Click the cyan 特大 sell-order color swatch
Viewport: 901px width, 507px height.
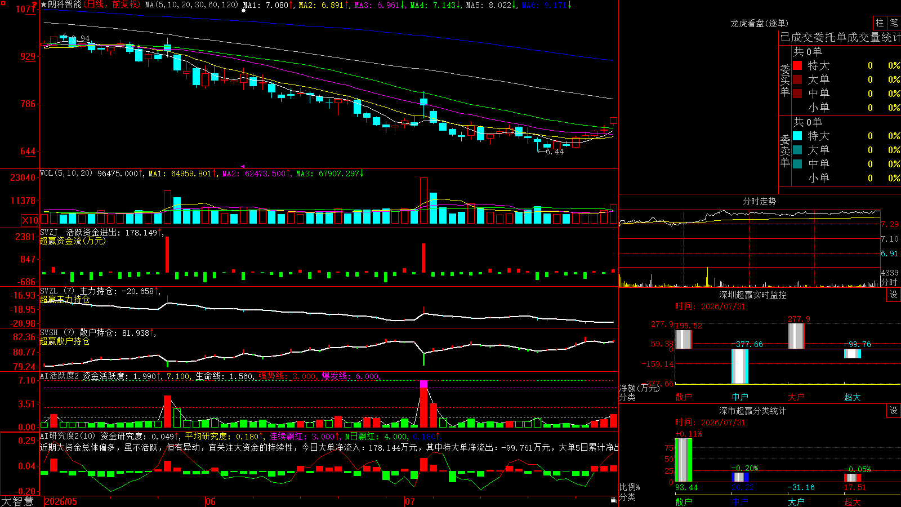pos(797,136)
